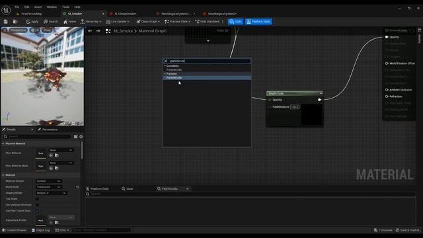Switch to the Details panel tab
423x238 pixels.
point(11,130)
